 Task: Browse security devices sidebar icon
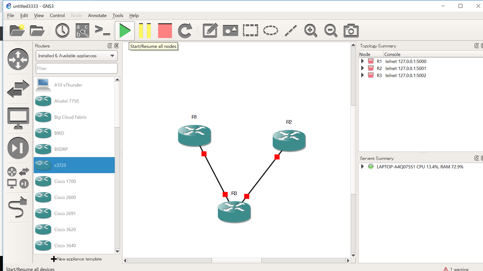(x=18, y=148)
